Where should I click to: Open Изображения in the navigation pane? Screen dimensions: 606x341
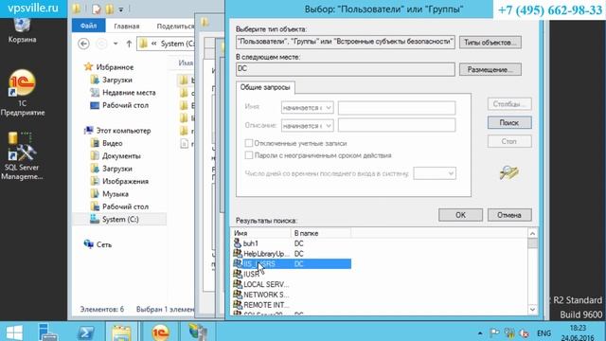click(x=125, y=181)
